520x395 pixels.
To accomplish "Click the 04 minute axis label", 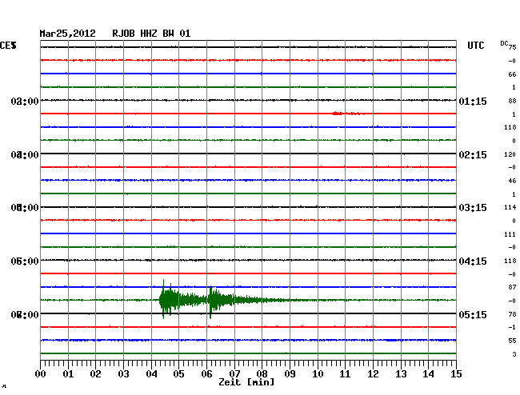I will [151, 374].
